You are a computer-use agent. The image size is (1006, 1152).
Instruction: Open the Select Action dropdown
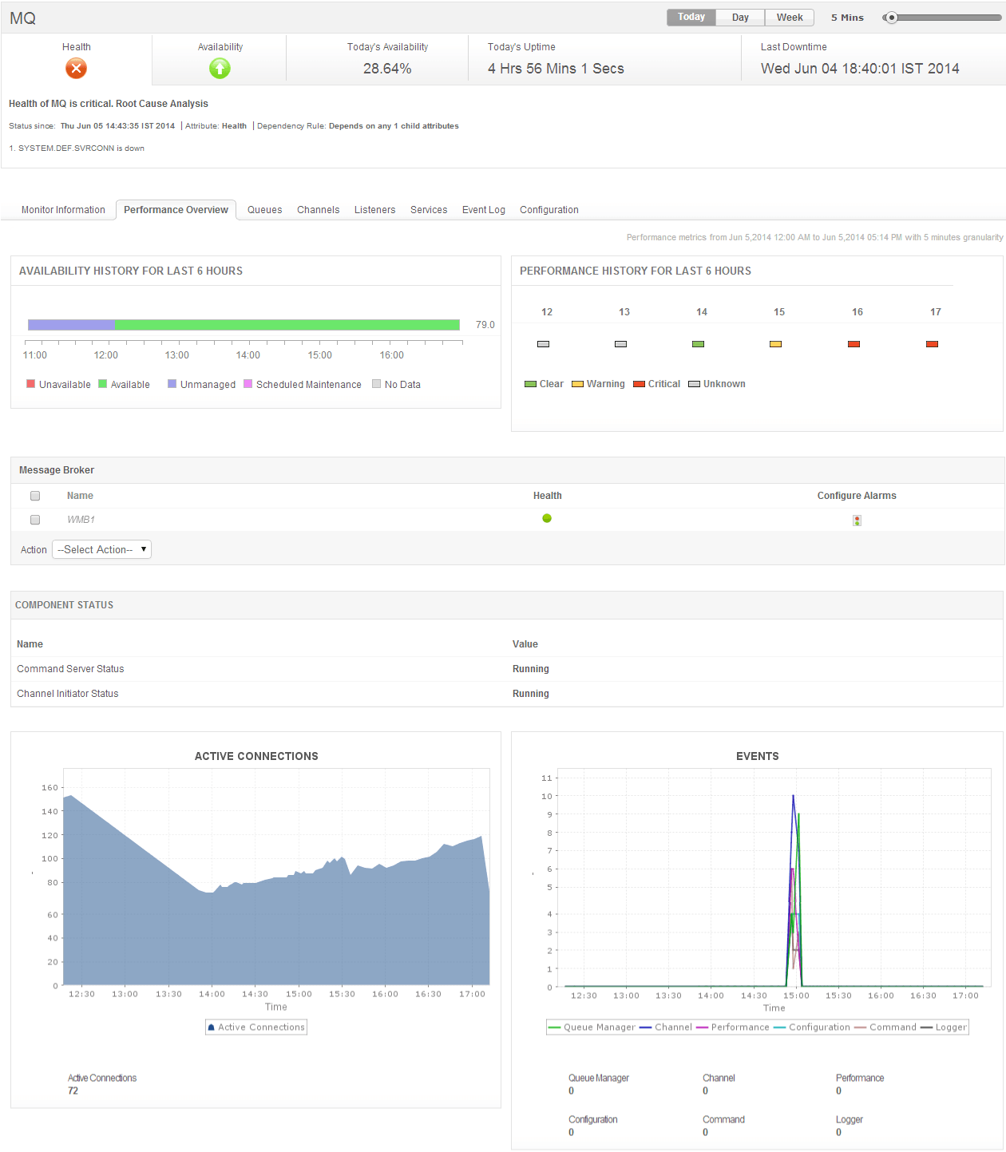point(101,549)
